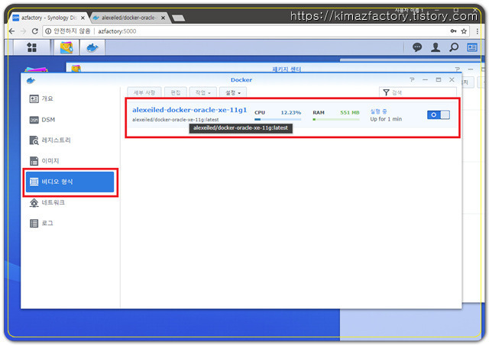Select 비디오 형식 in the sidebar

click(x=70, y=182)
